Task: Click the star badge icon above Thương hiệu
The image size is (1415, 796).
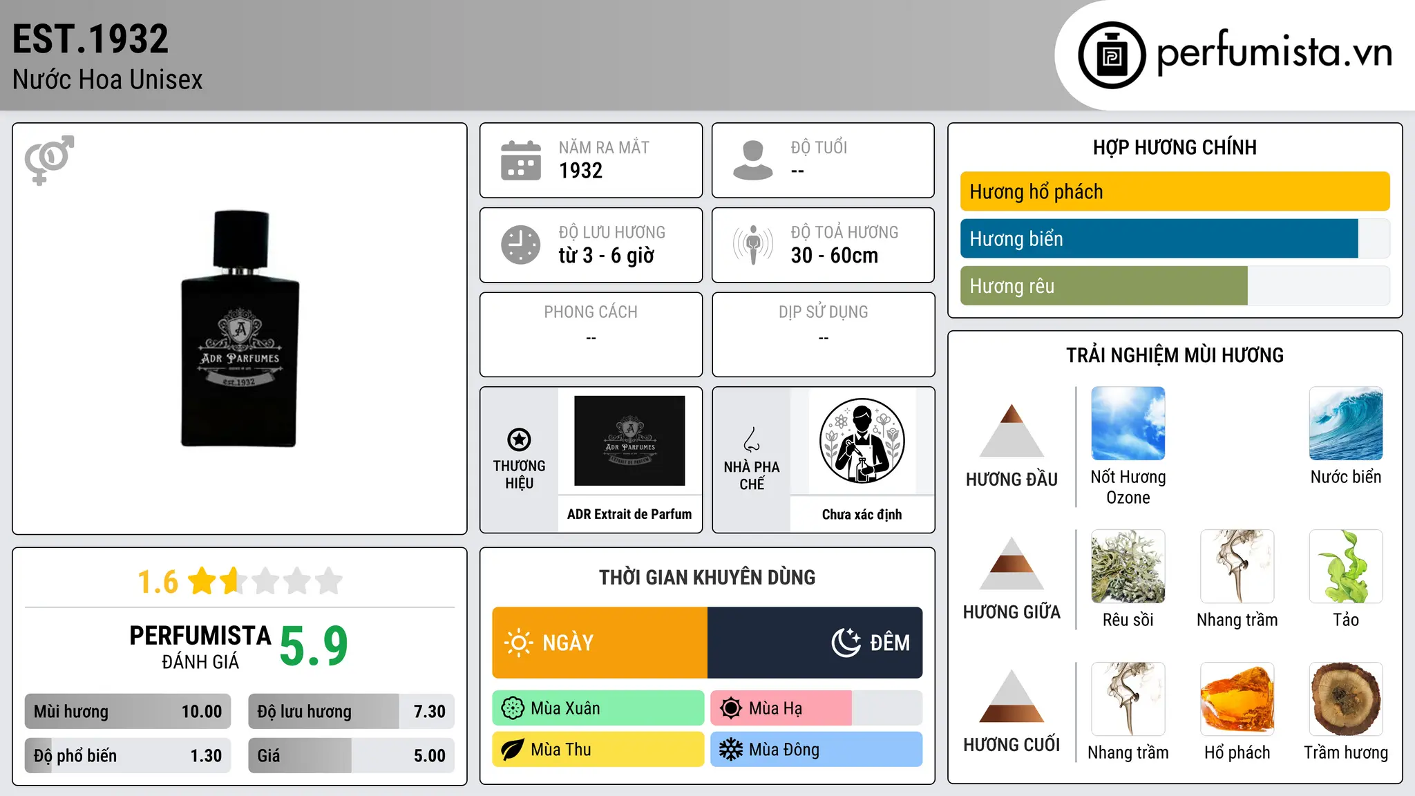Action: 519,439
